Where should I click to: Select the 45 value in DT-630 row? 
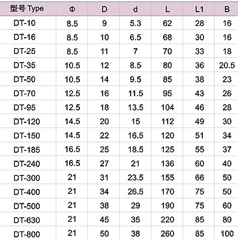[104, 220]
